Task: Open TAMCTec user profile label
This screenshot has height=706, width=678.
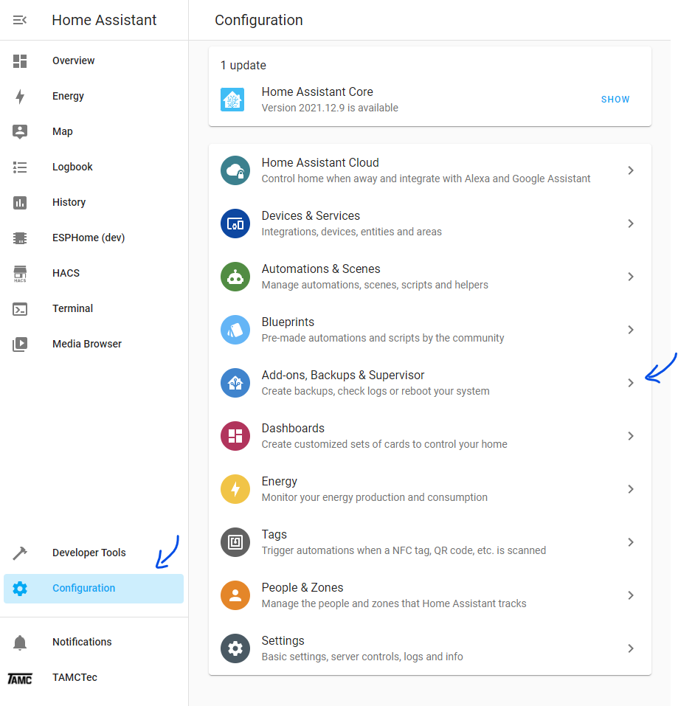Action: [x=75, y=678]
